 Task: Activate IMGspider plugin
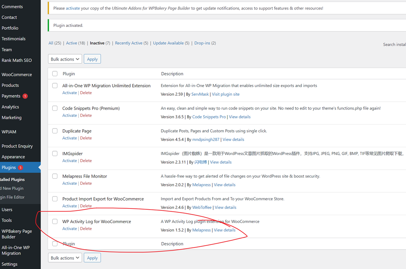tap(70, 161)
